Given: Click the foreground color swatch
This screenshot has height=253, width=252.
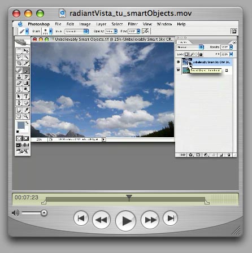Looking at the screenshot, I should pos(21,125).
